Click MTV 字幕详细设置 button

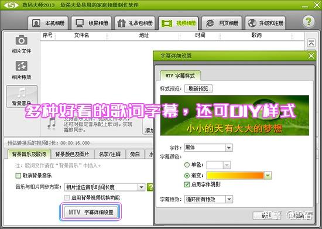click(x=91, y=212)
